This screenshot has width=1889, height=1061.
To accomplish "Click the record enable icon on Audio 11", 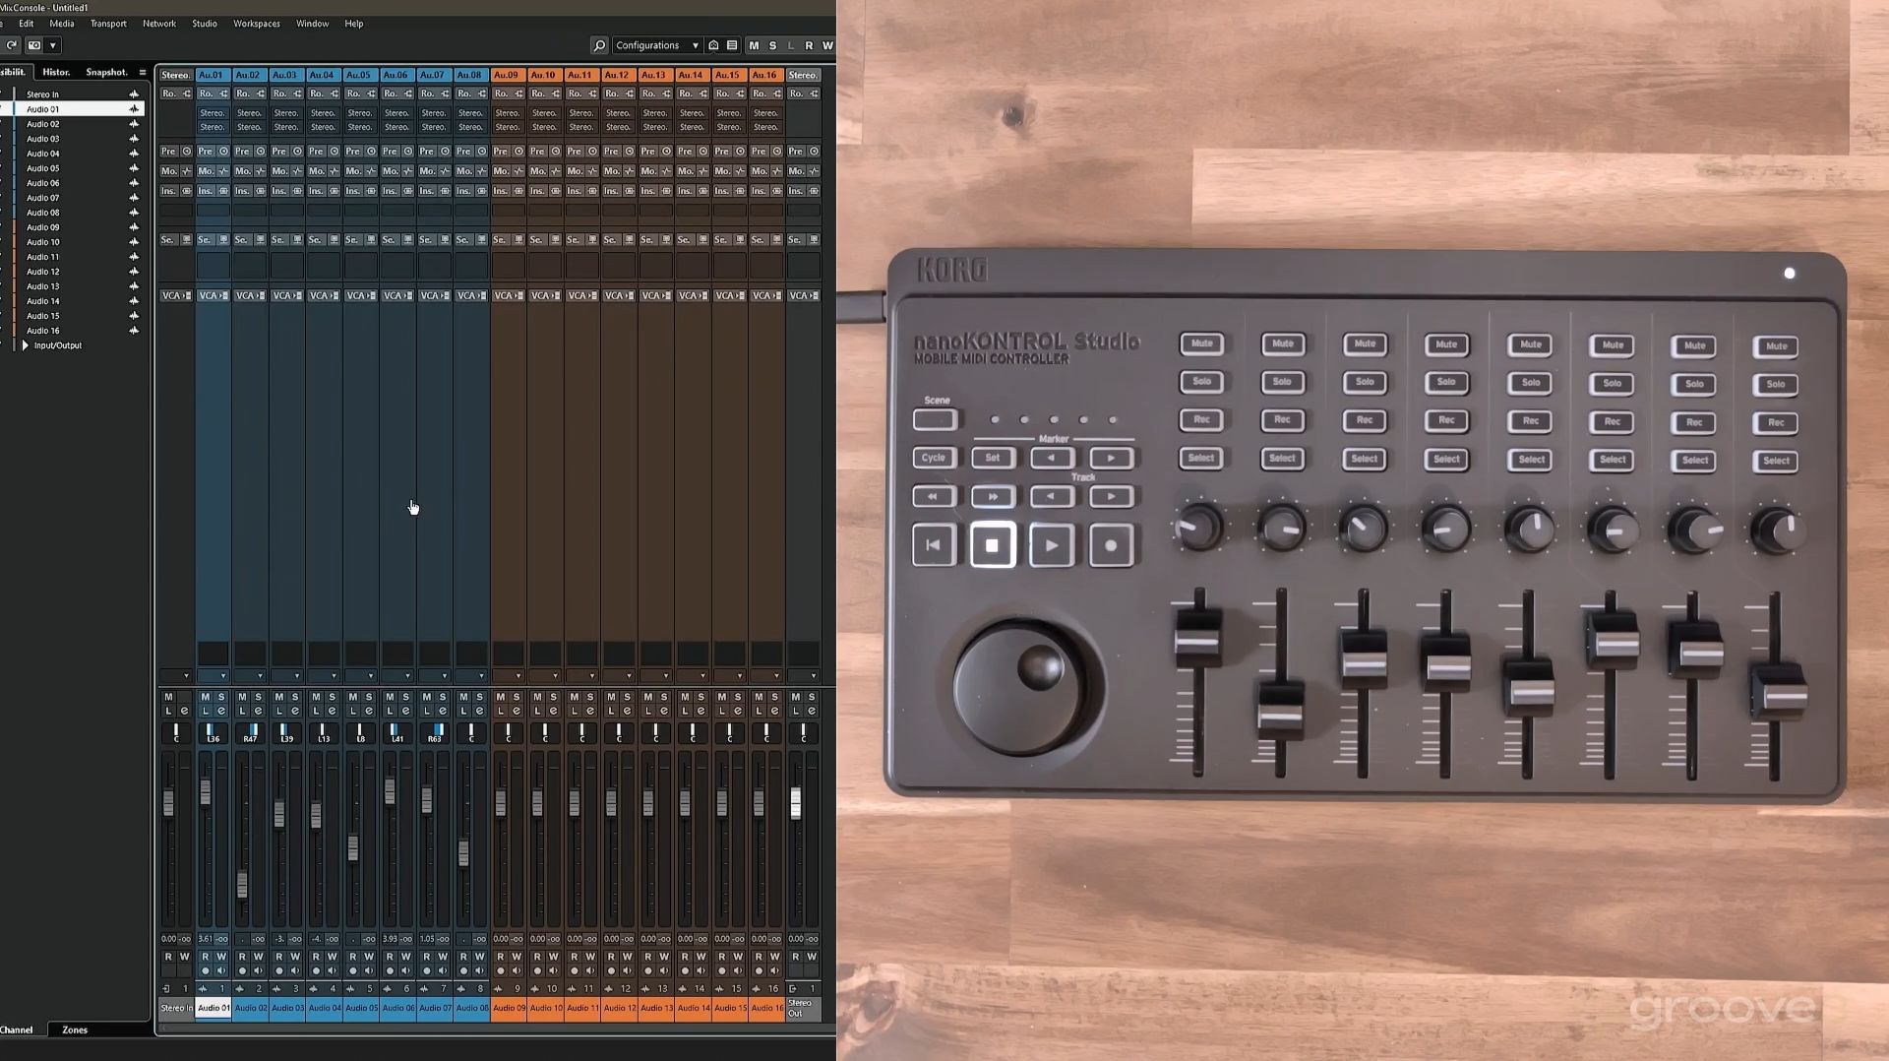I will point(575,971).
